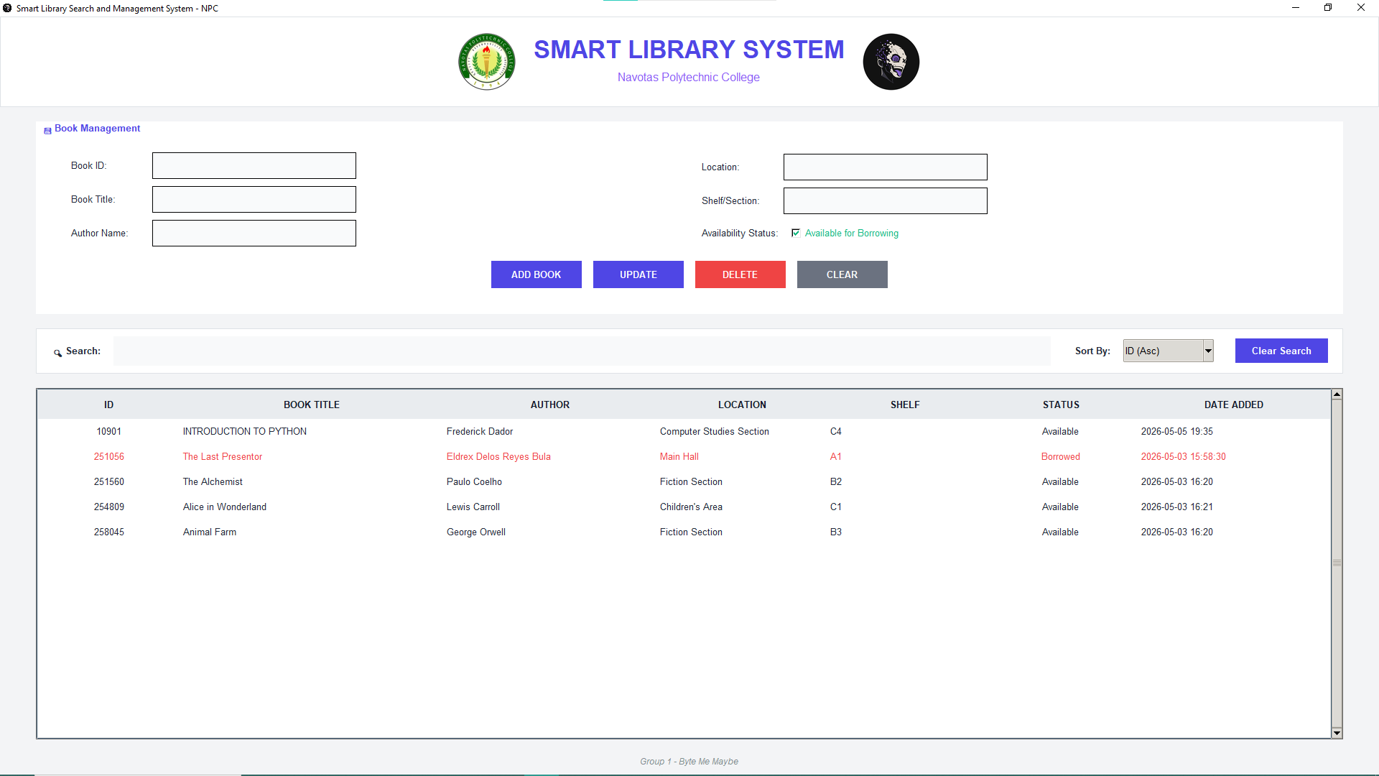Click the ADD BOOK button
This screenshot has width=1379, height=776.
(x=537, y=274)
